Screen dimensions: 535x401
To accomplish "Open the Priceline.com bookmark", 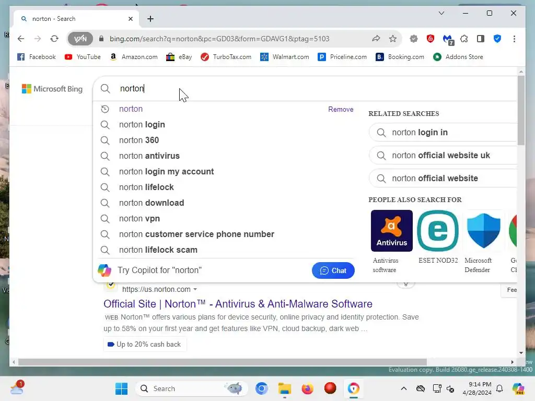I will tap(342, 57).
